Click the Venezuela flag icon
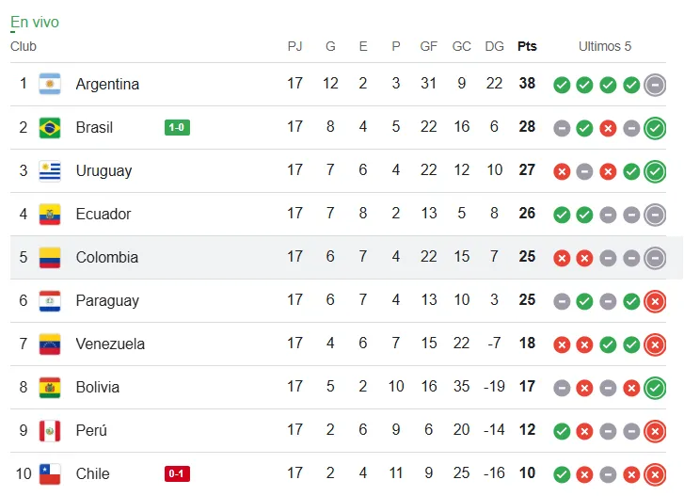This screenshot has height=496, width=684. [50, 344]
